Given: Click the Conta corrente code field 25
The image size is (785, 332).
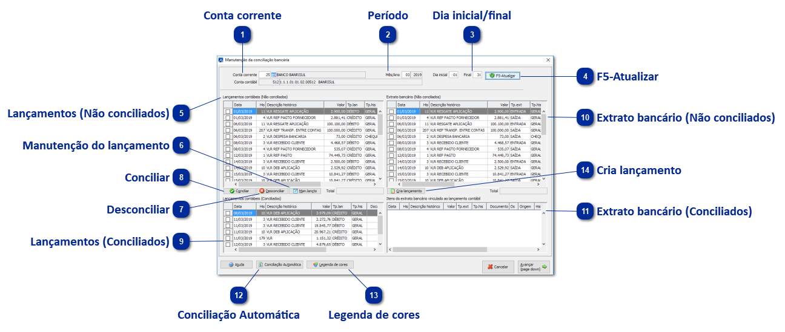Looking at the screenshot, I should [x=265, y=75].
